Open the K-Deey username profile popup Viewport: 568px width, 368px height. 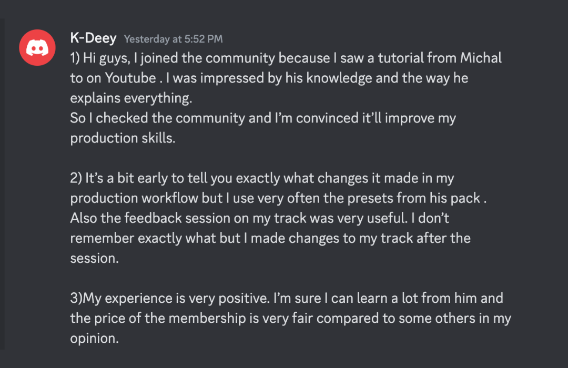point(94,38)
